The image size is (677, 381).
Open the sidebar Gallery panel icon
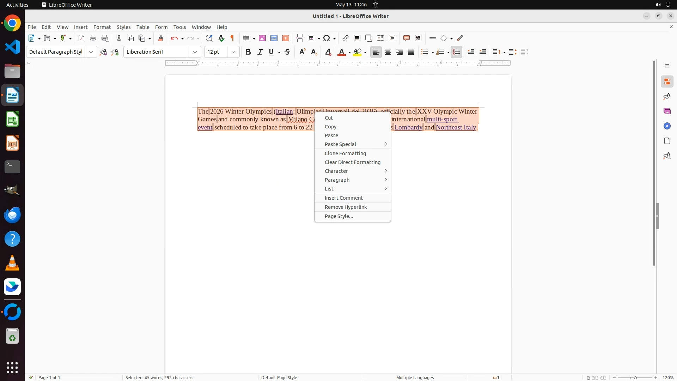667,111
